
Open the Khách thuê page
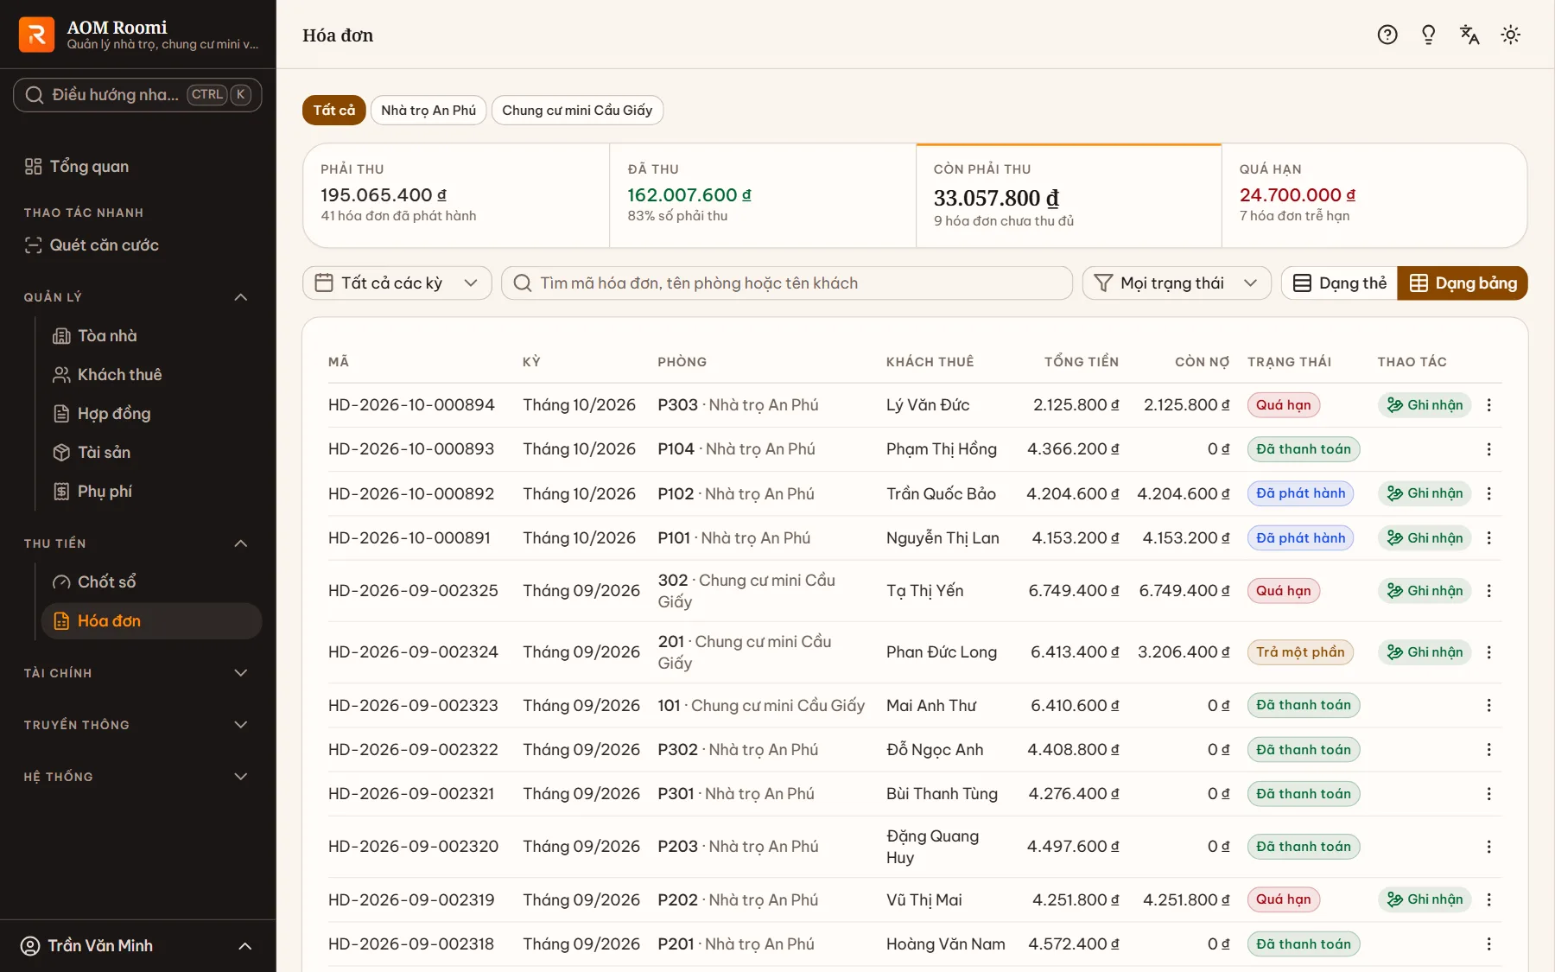tap(151, 375)
